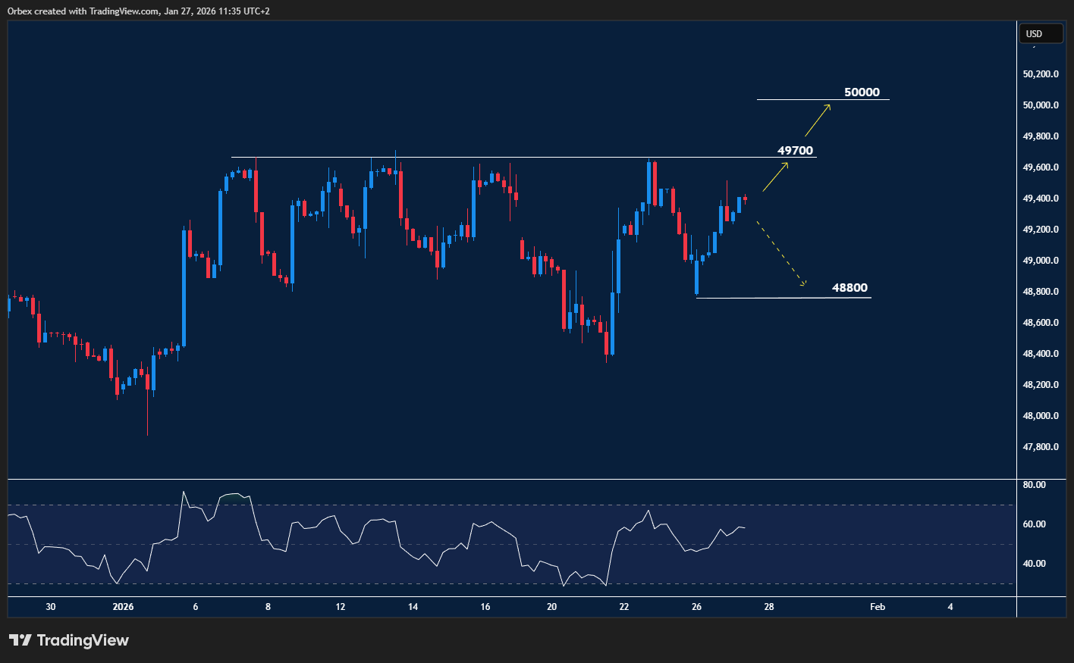1074x663 pixels.
Task: Select the solid yellow arrow pointing toward 49700
Action: pos(775,177)
